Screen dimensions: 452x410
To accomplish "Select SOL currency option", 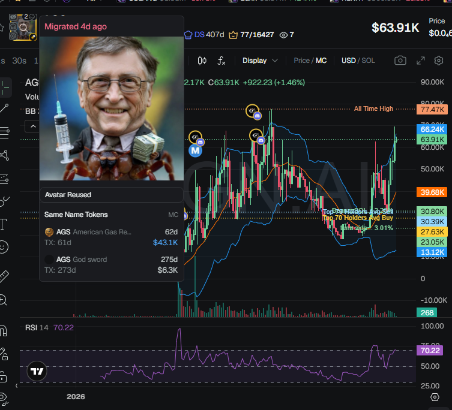I will (x=368, y=61).
